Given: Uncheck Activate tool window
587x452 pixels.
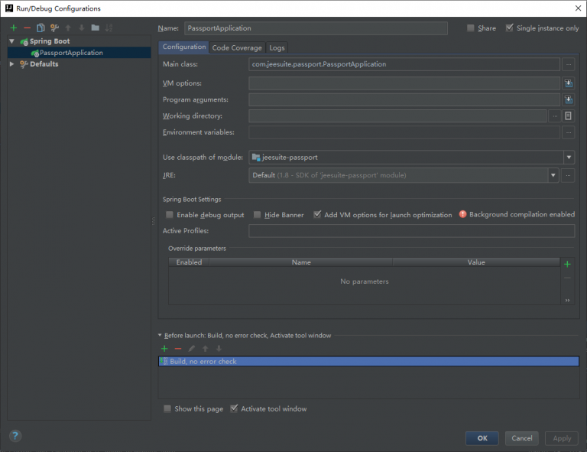Looking at the screenshot, I should pyautogui.click(x=234, y=408).
